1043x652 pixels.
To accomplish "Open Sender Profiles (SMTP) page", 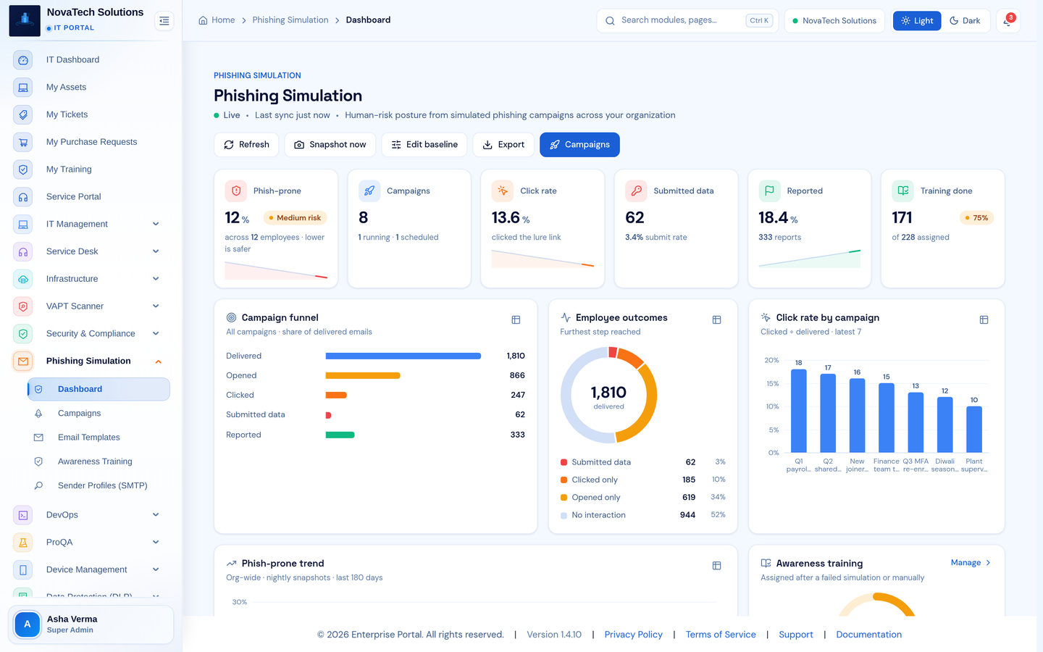I will pyautogui.click(x=99, y=485).
